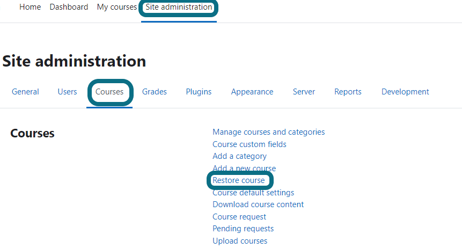The width and height of the screenshot is (462, 249).
Task: Open Download course content link
Action: click(x=258, y=204)
